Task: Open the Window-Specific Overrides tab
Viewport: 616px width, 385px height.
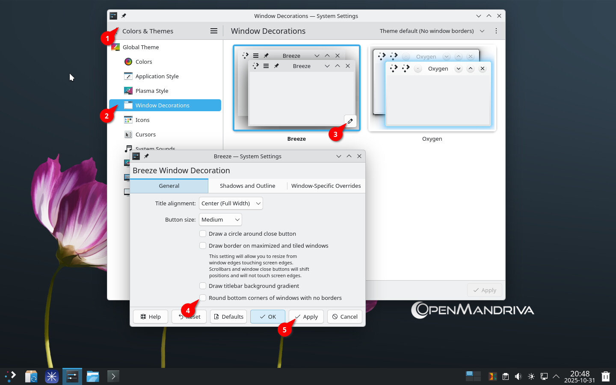Action: point(326,186)
